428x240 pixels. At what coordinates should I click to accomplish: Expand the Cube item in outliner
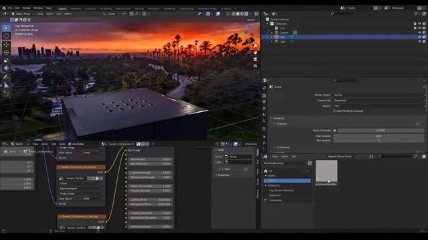click(272, 37)
